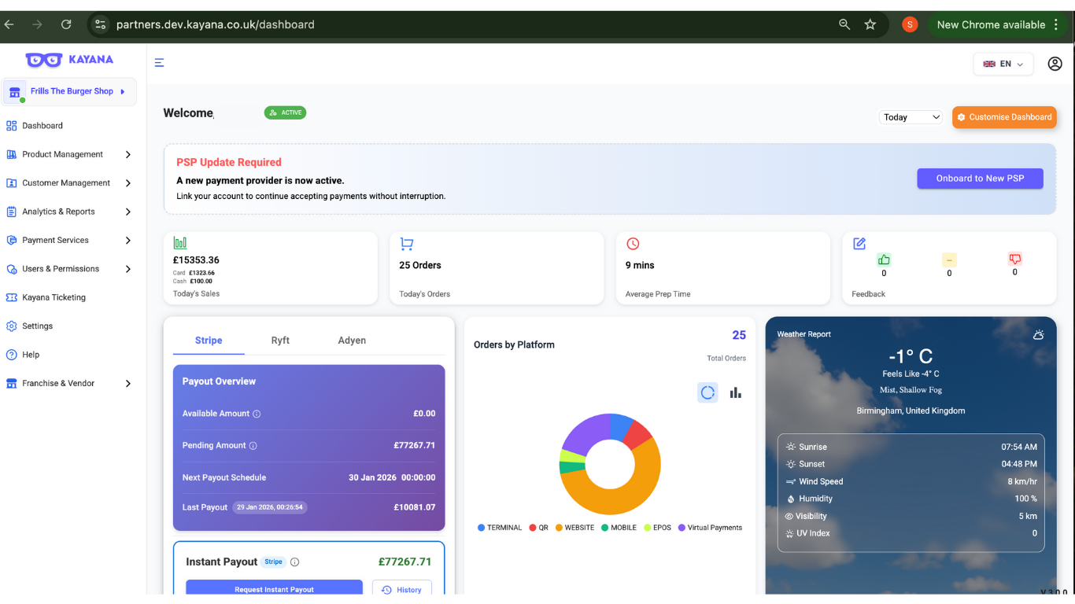Select the donut chart view icon
The width and height of the screenshot is (1075, 604).
click(x=707, y=392)
